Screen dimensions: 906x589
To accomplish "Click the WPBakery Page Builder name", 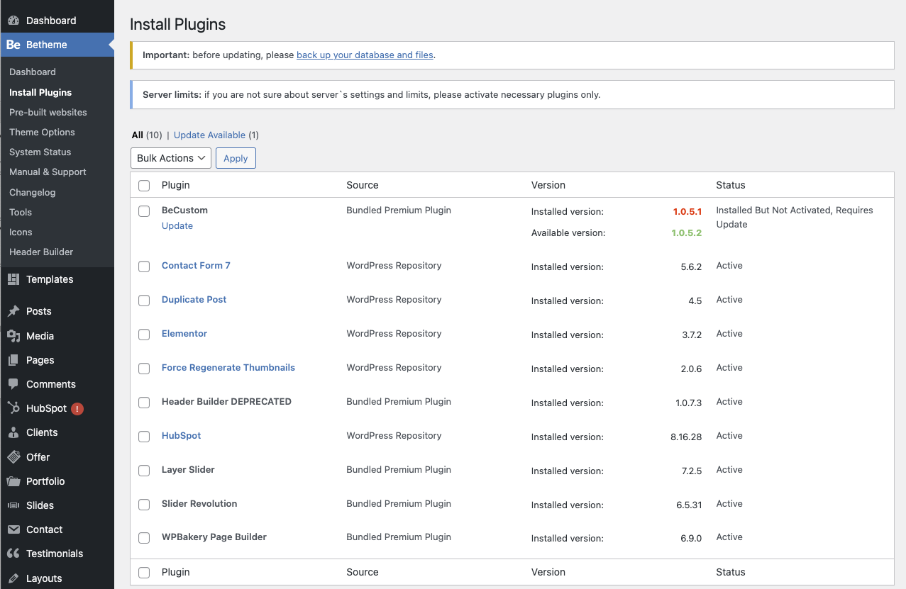I will (x=214, y=537).
